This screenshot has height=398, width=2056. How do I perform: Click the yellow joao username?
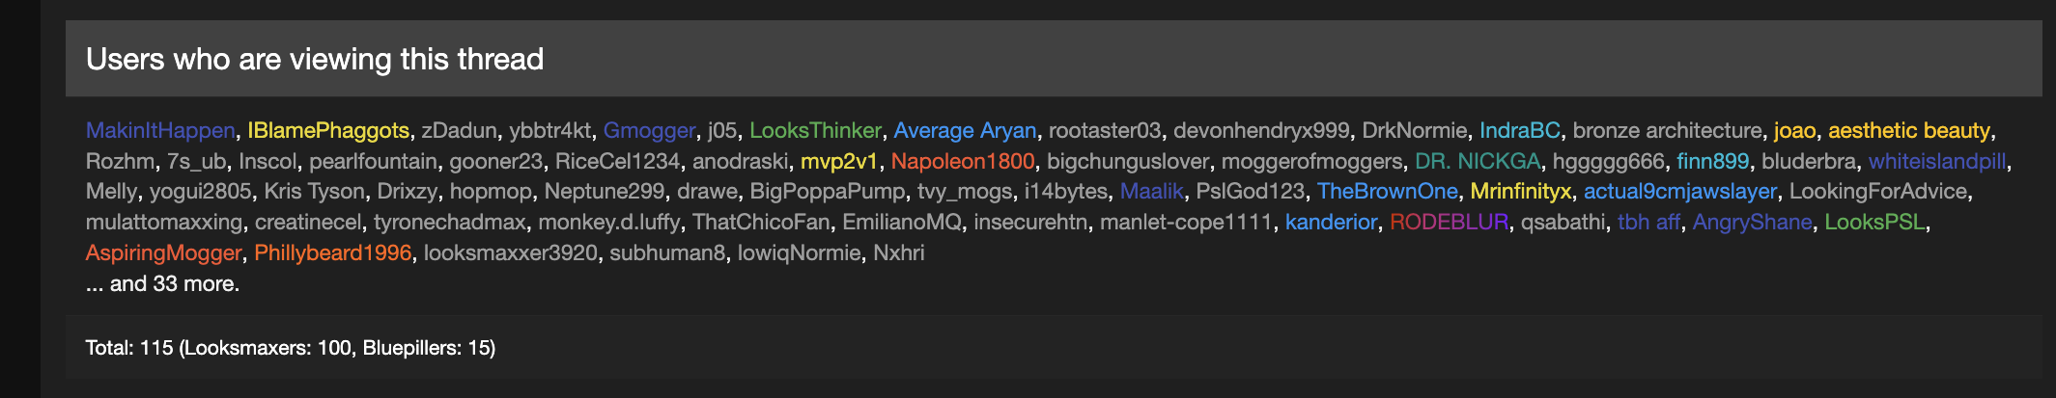[1794, 130]
